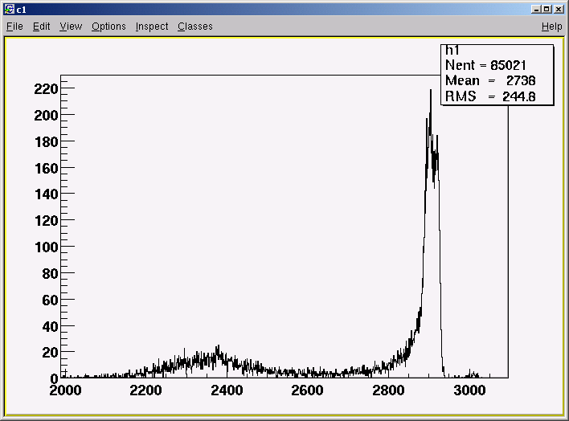The height and width of the screenshot is (421, 569).
Task: Click y-axis label 140
Action: (46, 194)
